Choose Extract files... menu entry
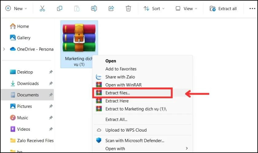 (143, 93)
